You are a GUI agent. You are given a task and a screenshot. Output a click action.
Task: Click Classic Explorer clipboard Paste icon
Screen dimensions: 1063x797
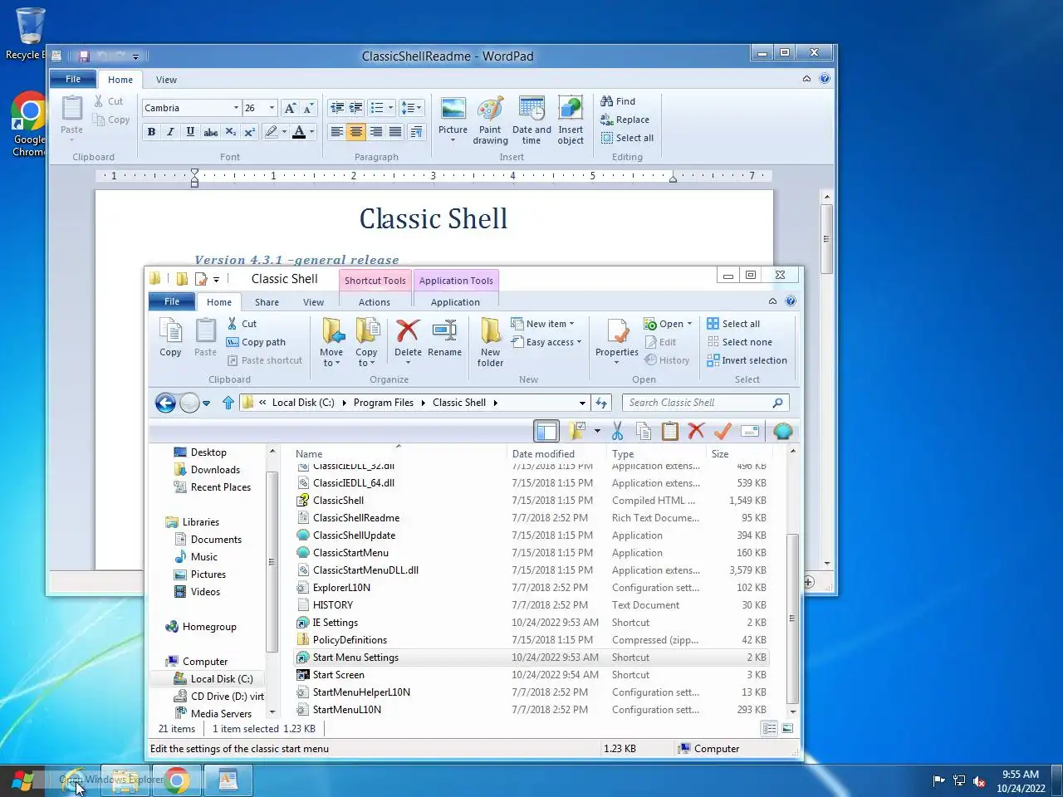(x=669, y=431)
